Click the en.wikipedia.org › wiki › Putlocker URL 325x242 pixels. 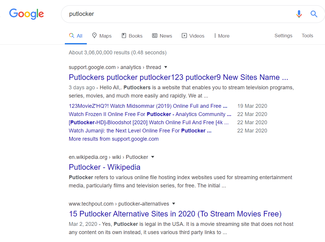click(109, 157)
